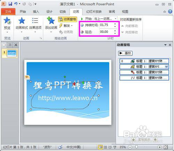
Task: Click the 持续时间 value field
Action: (106, 25)
